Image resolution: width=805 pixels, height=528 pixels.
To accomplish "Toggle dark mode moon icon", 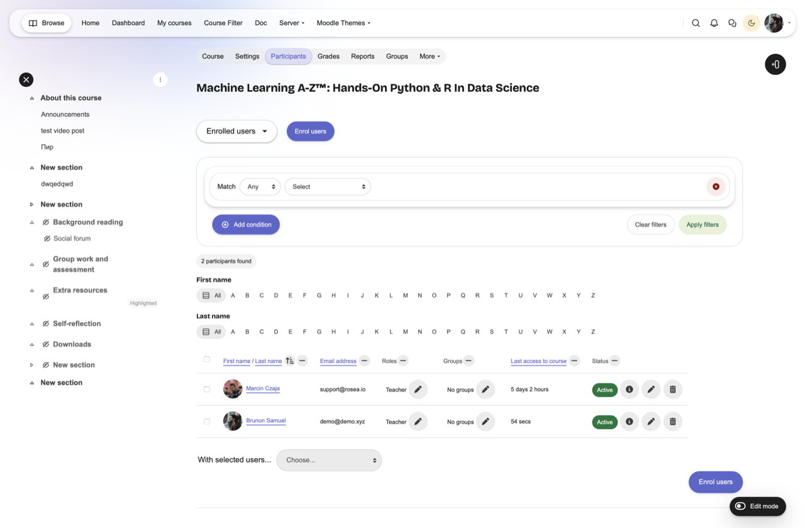I will pos(751,23).
